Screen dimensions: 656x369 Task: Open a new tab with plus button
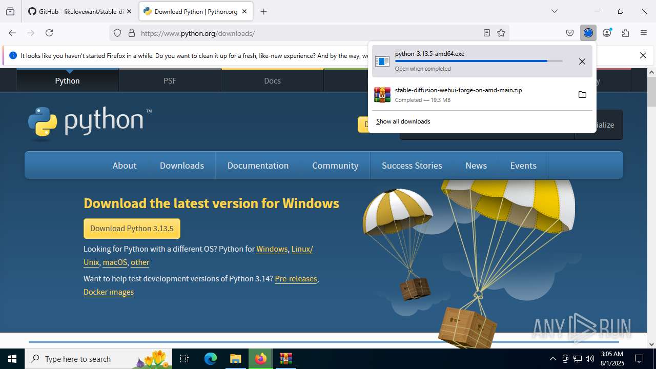point(263,11)
